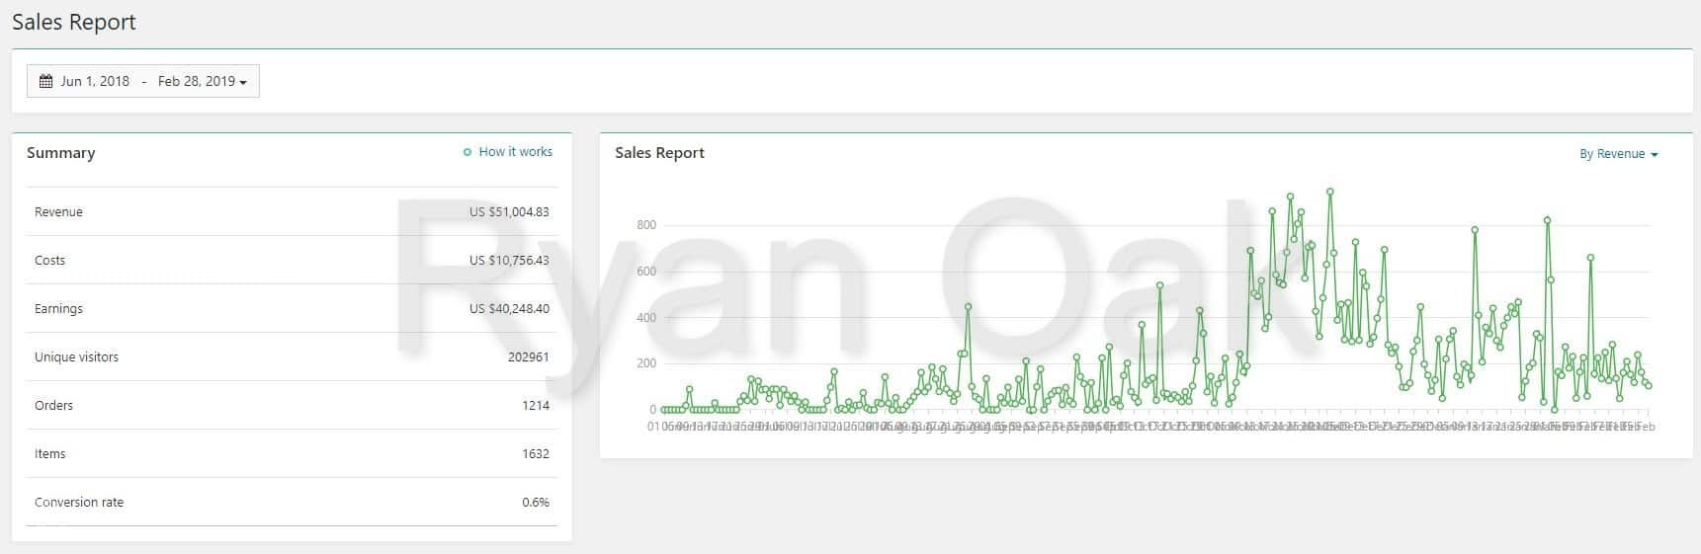Click the caret after Feb 28, 2019

243,82
